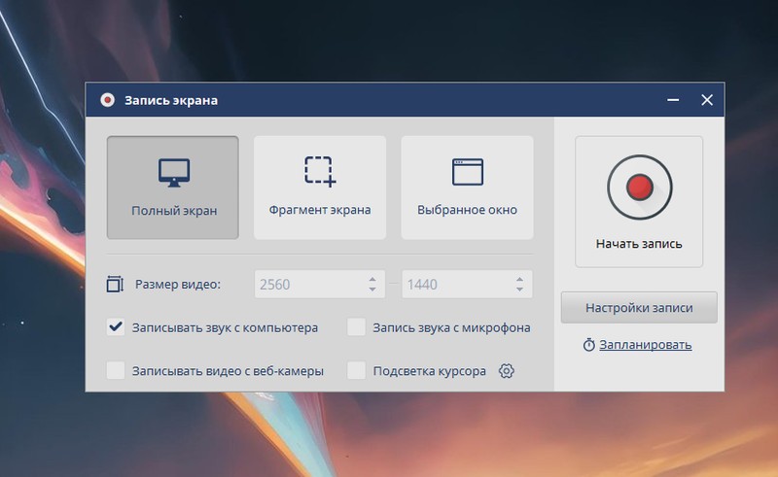The height and width of the screenshot is (477, 778).
Task: Choose the Фрагмент экрана capture mode
Action: click(x=320, y=187)
